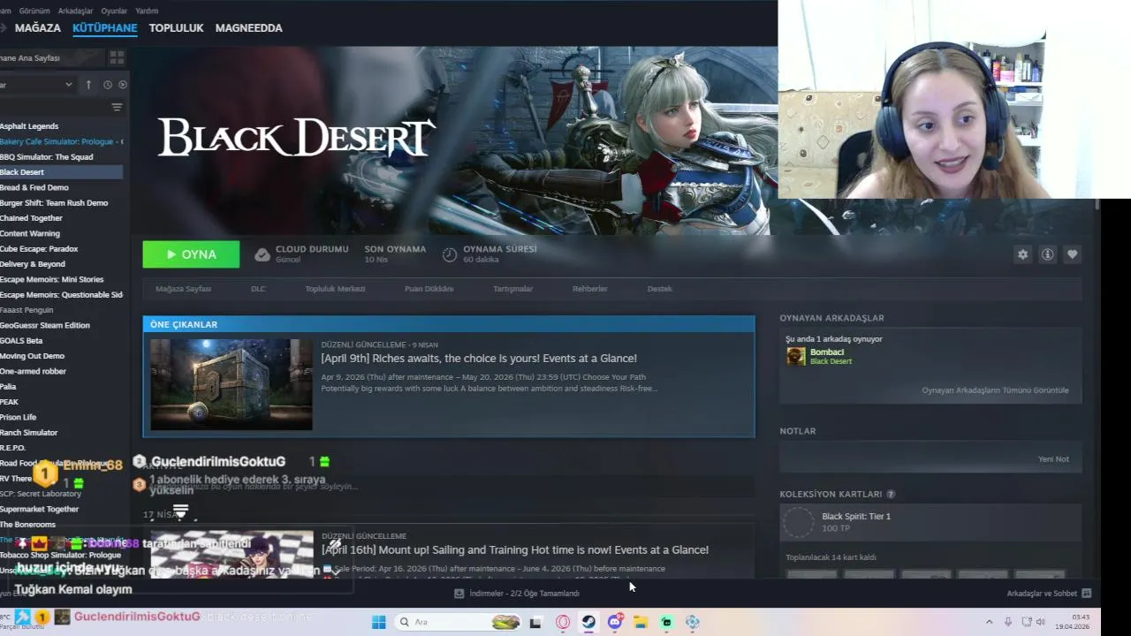This screenshot has width=1131, height=636.
Task: Open the Rehberler link
Action: 589,289
